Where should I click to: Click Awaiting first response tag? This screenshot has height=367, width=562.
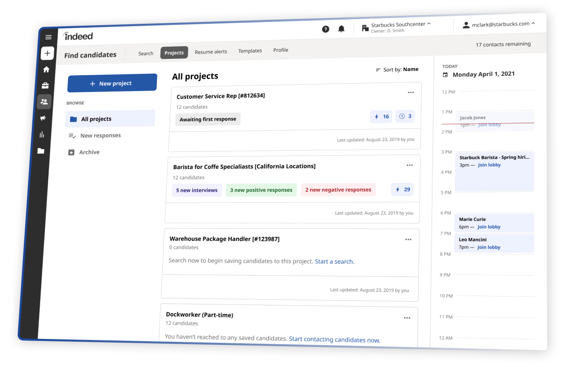tap(208, 119)
